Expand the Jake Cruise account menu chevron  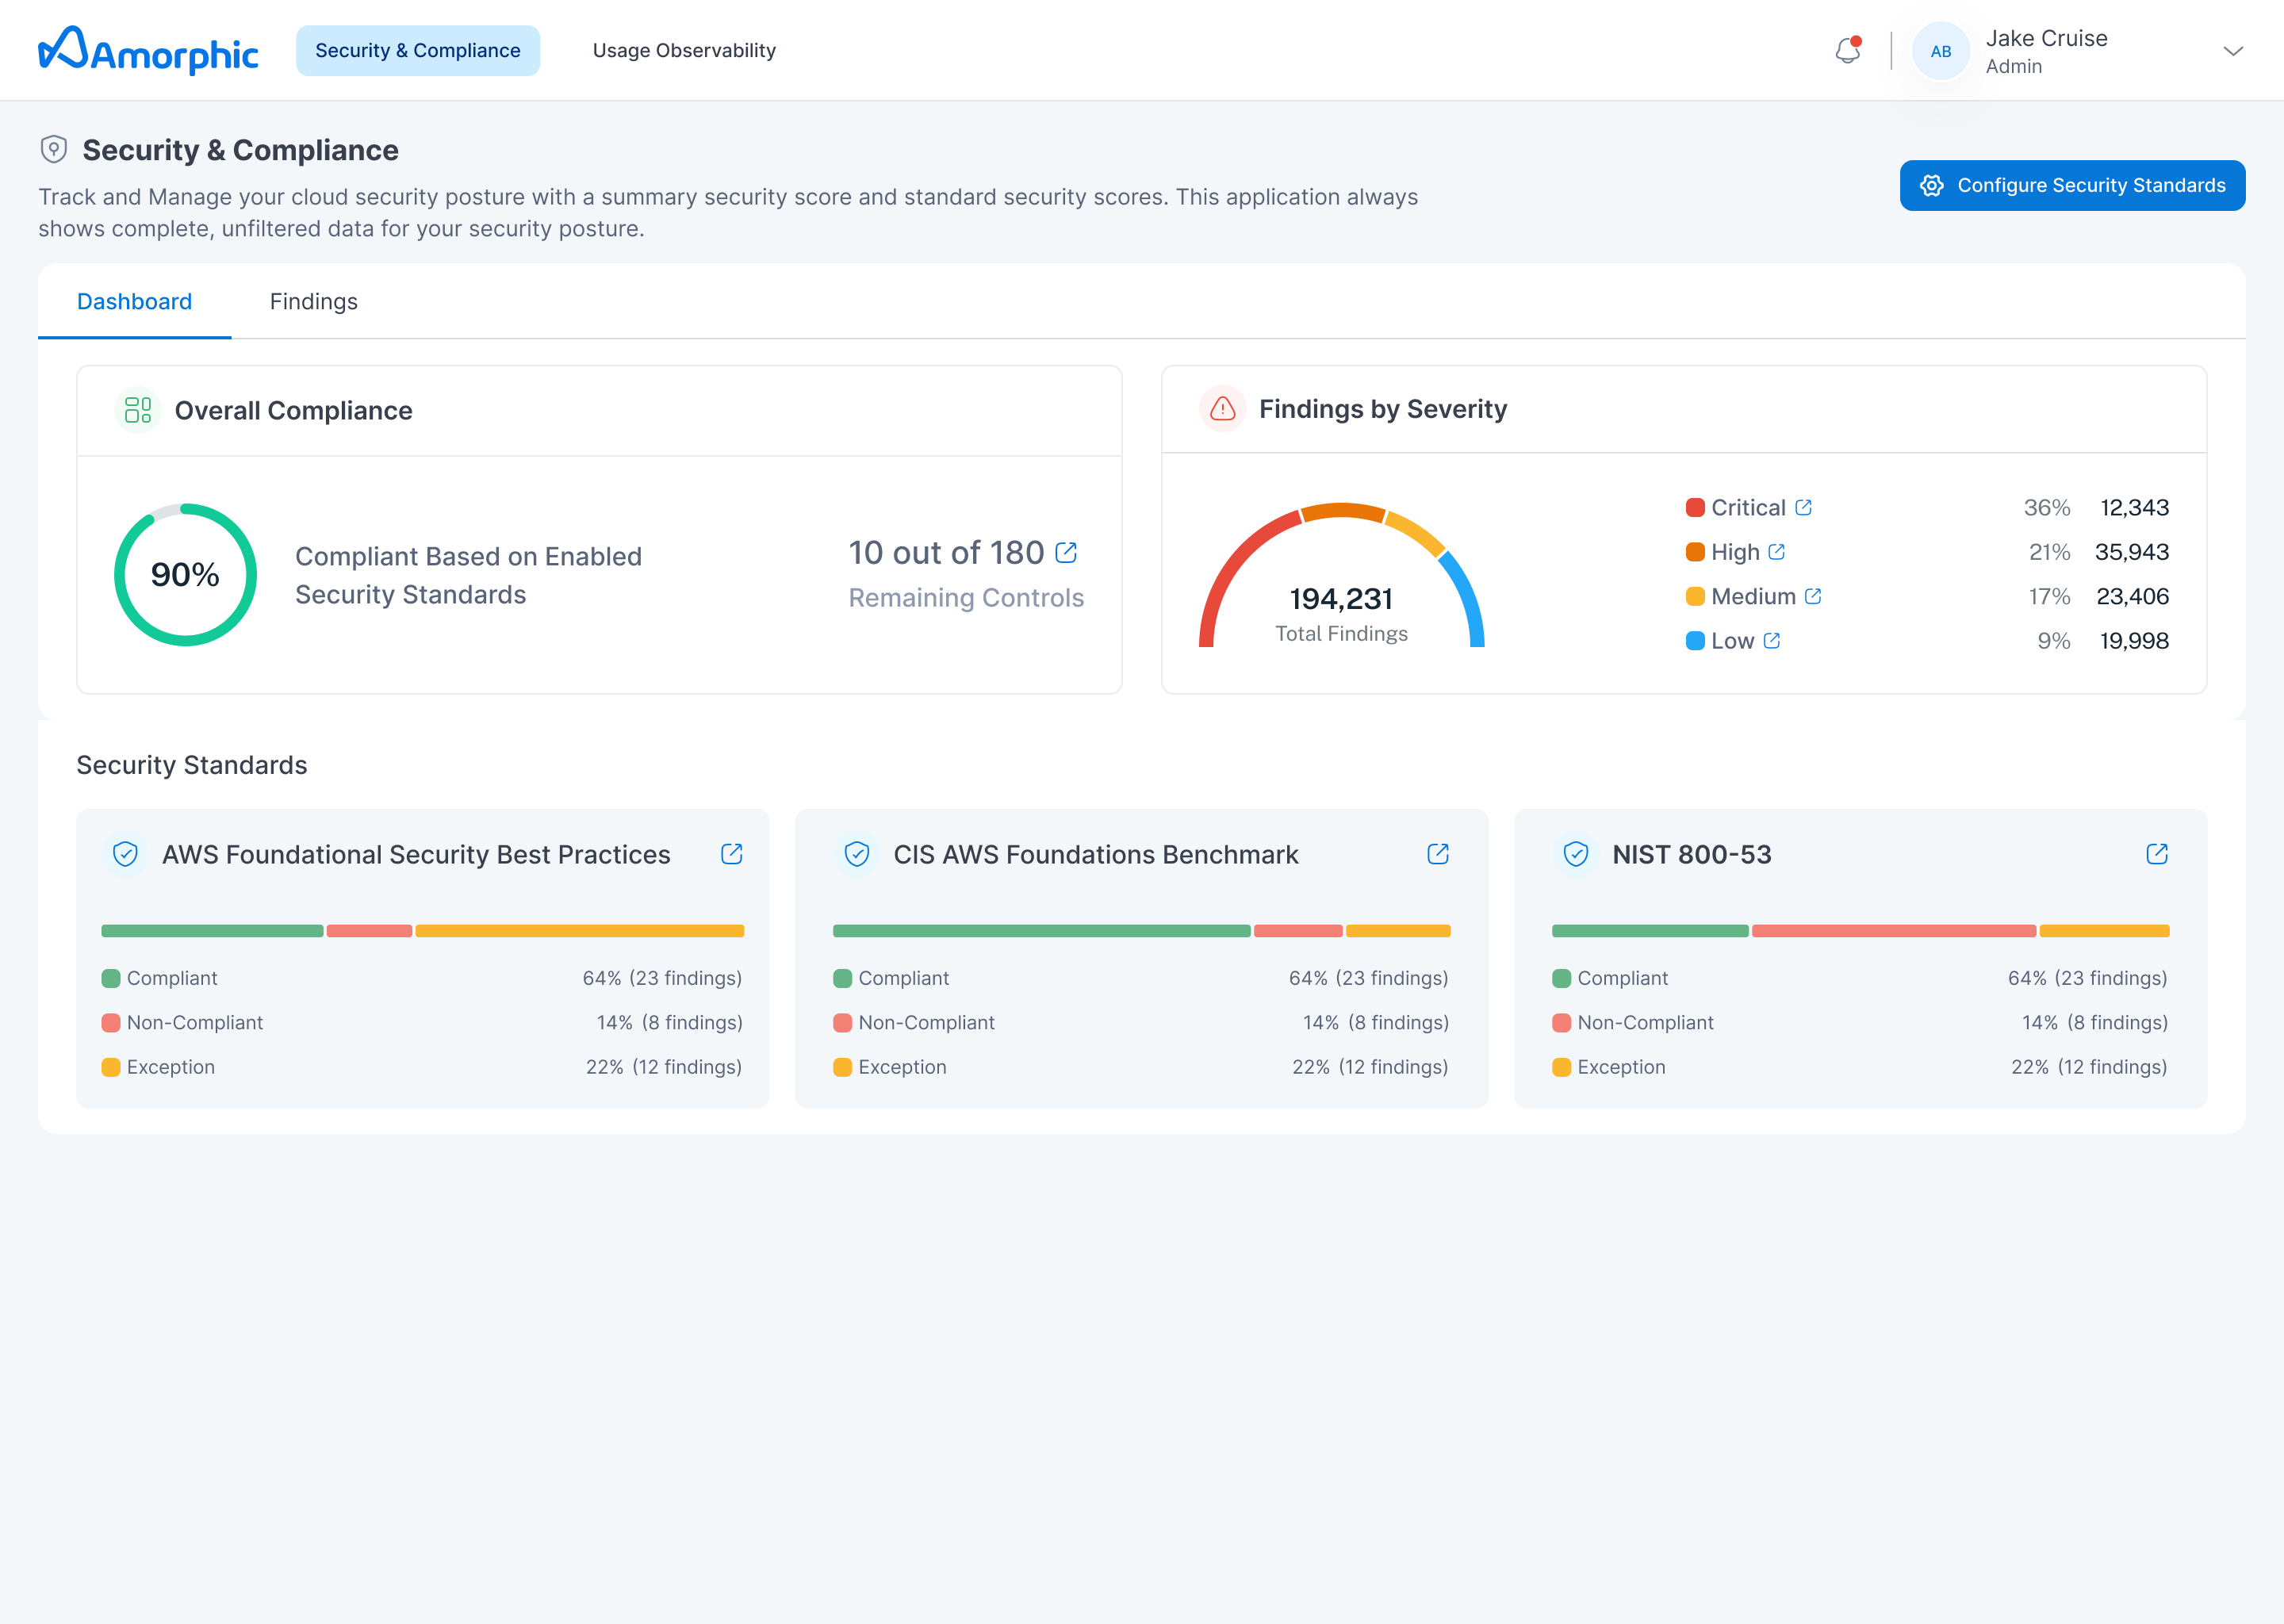click(2233, 51)
